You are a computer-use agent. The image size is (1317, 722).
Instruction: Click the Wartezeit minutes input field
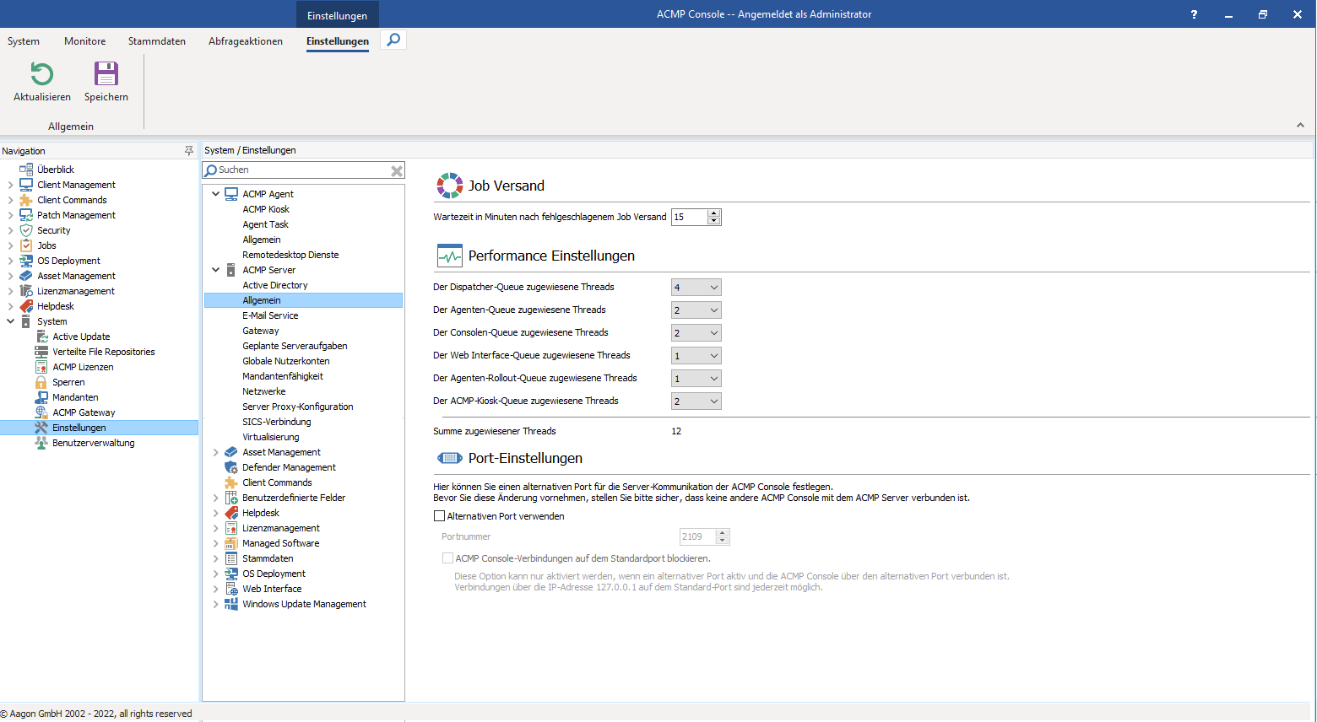tap(690, 218)
